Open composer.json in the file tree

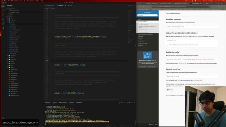(14, 83)
